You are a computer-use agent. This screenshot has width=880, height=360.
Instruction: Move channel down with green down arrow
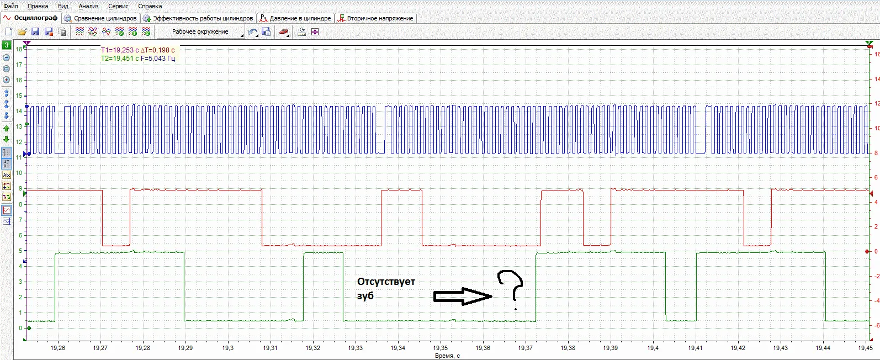[7, 139]
